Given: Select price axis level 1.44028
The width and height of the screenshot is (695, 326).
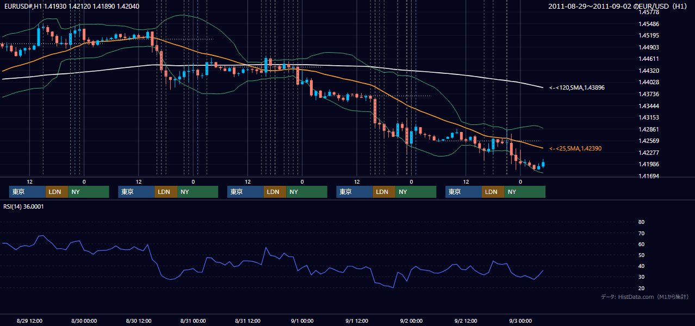Looking at the screenshot, I should [648, 83].
